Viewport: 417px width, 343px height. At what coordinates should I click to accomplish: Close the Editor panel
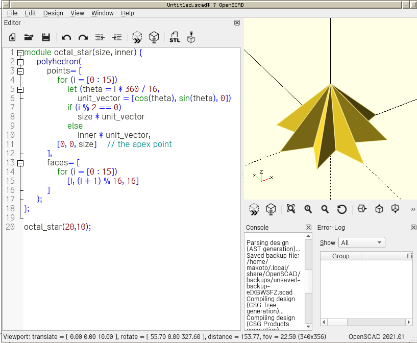click(x=237, y=23)
